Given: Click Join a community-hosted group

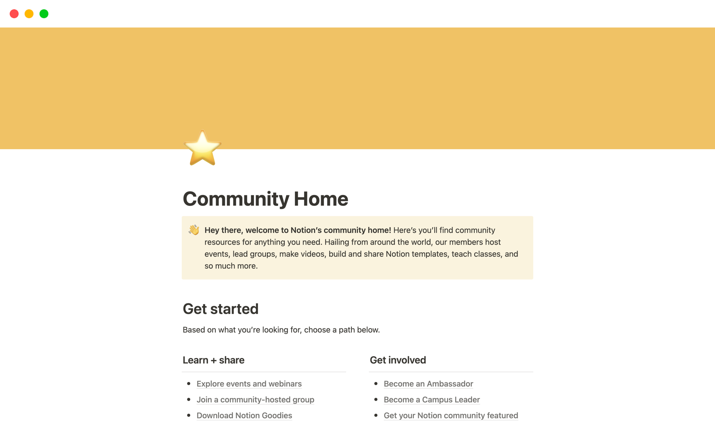Looking at the screenshot, I should [255, 399].
